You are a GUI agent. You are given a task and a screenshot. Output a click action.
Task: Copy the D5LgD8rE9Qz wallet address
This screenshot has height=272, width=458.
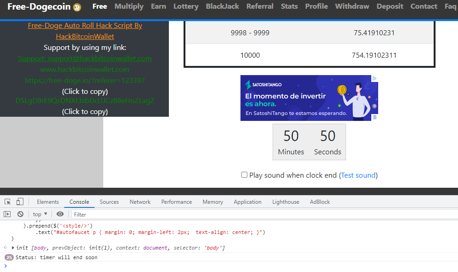coord(85,101)
